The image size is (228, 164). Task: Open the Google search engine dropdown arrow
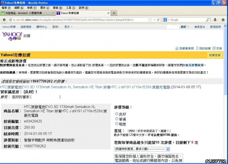tap(169, 20)
